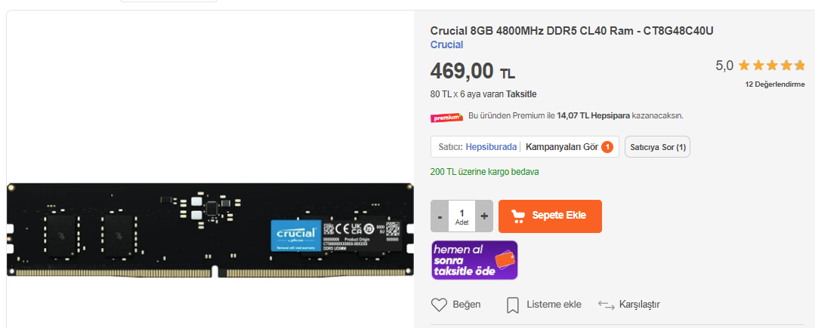Open the Hepsiburada seller link

tap(491, 147)
